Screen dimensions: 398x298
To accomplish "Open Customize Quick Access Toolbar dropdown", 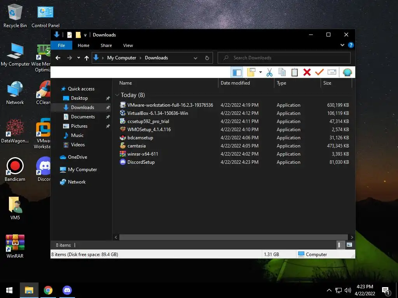I will [85, 35].
